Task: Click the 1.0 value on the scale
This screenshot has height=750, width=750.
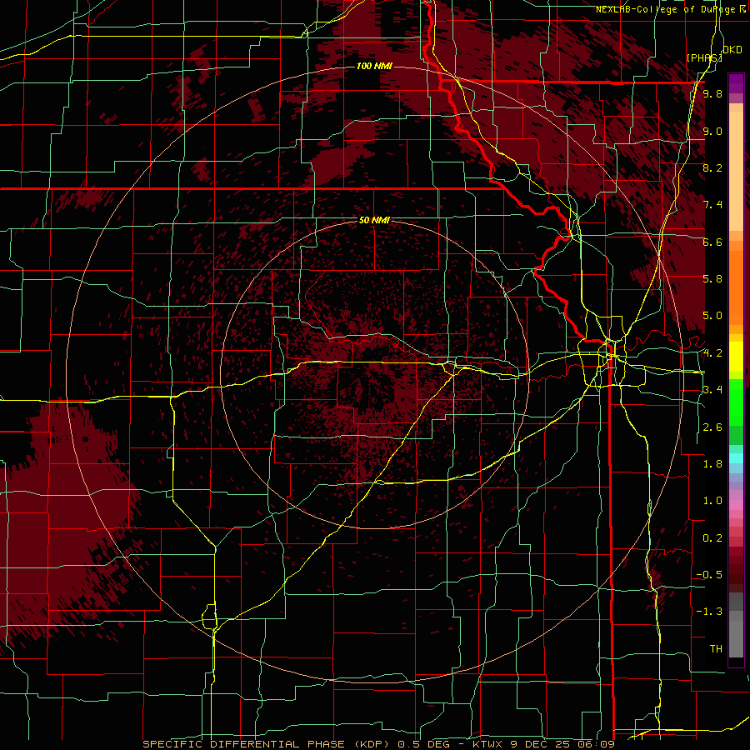Action: click(712, 501)
